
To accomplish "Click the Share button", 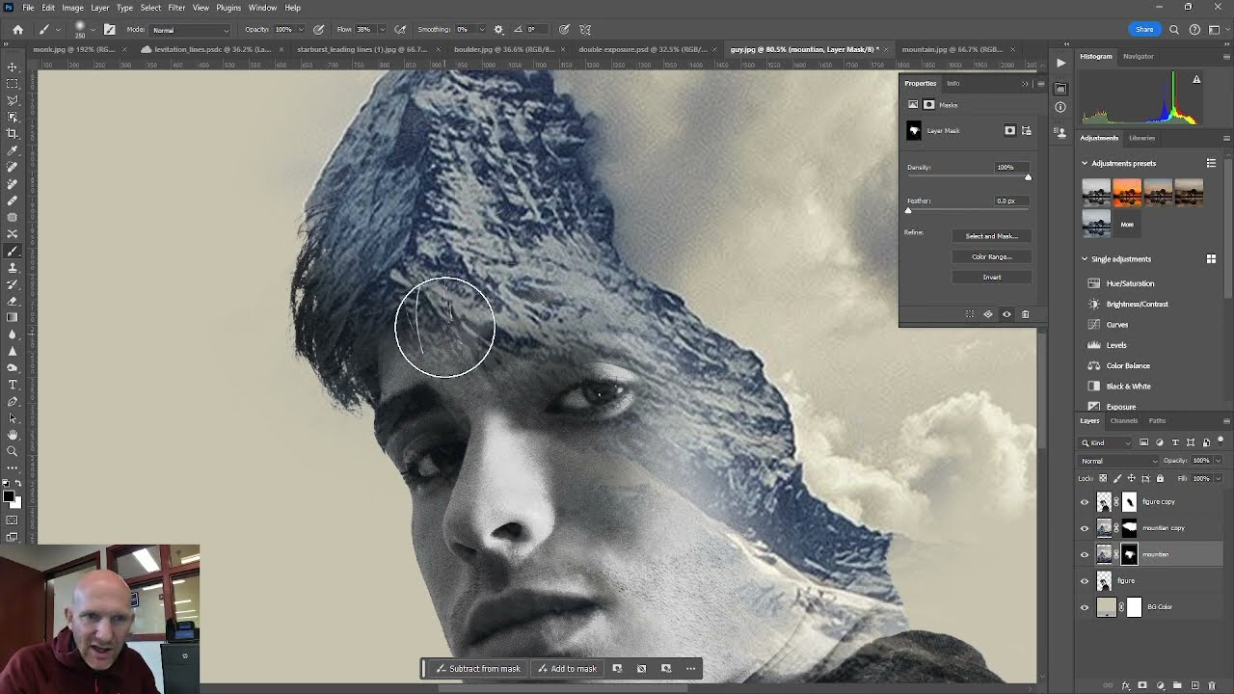I will tap(1144, 30).
